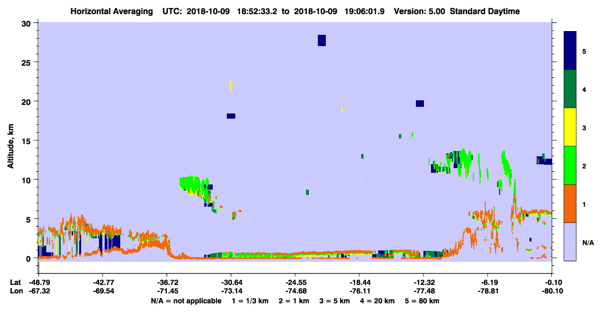This screenshot has width=613, height=314.
Task: Click the 'Lat' axis row label
Action: 15,282
